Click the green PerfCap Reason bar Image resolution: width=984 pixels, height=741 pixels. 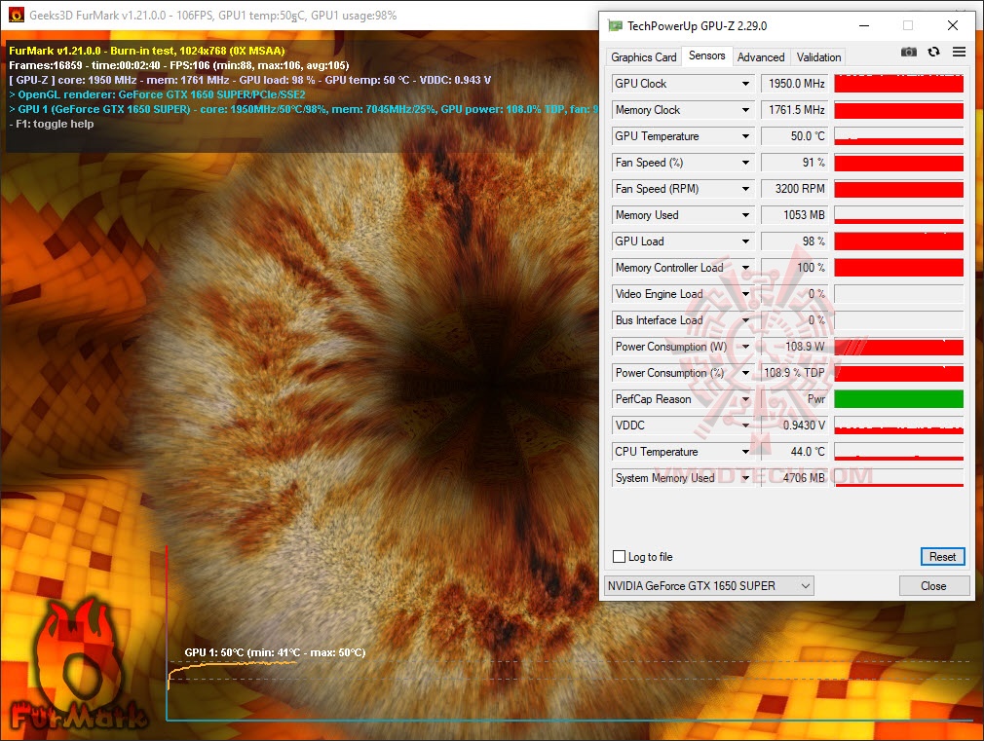click(898, 399)
